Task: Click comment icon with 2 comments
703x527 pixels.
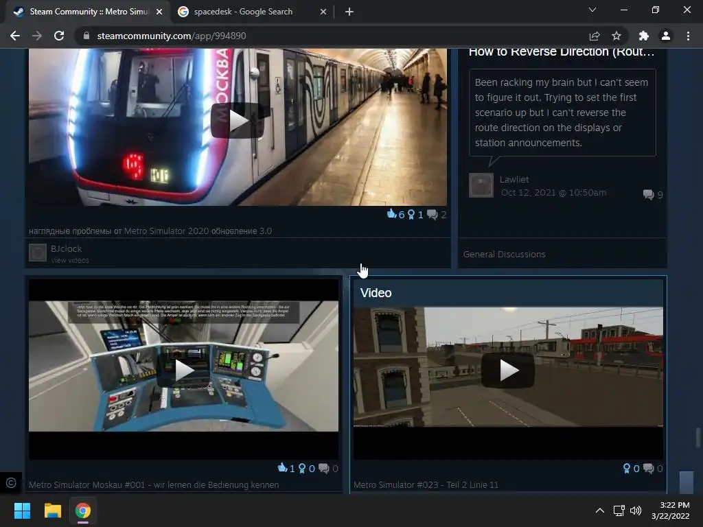Action: [x=433, y=215]
